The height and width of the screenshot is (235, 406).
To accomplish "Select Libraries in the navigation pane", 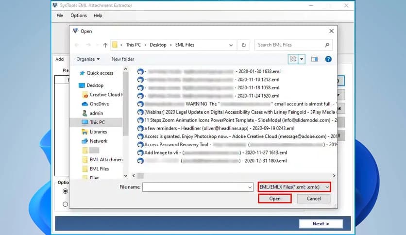I will click(98, 132).
